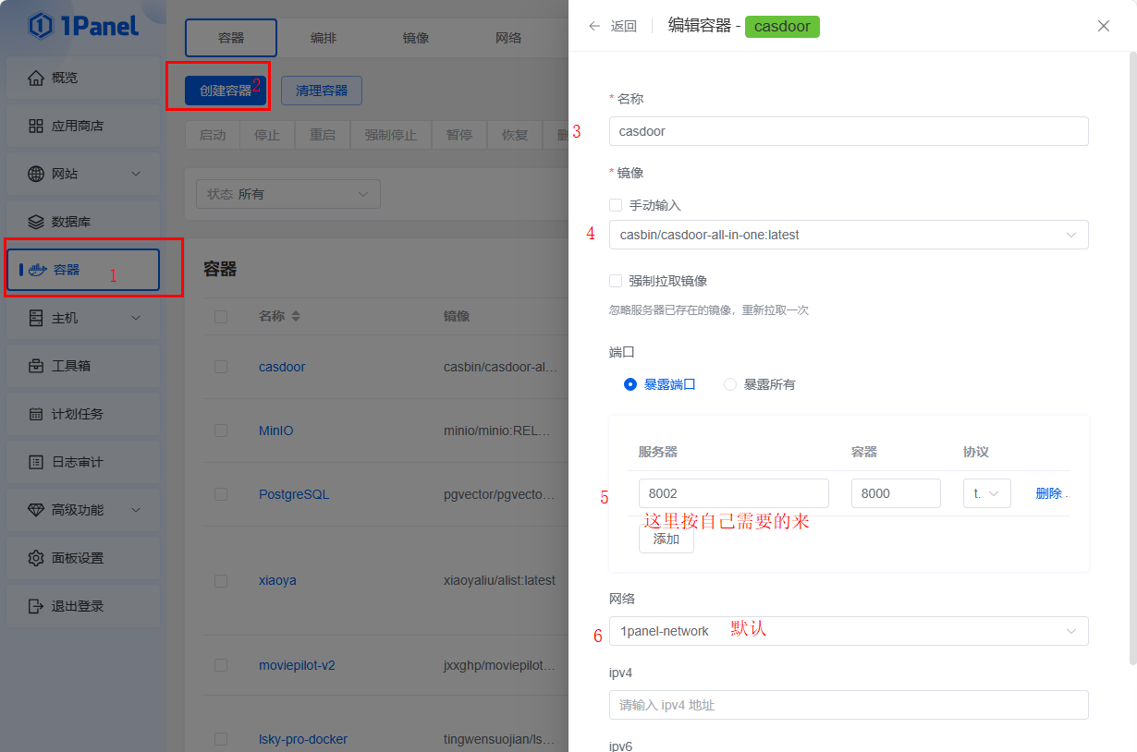This screenshot has width=1137, height=752.
Task: Click the 主机 server icon
Action: [x=36, y=318]
